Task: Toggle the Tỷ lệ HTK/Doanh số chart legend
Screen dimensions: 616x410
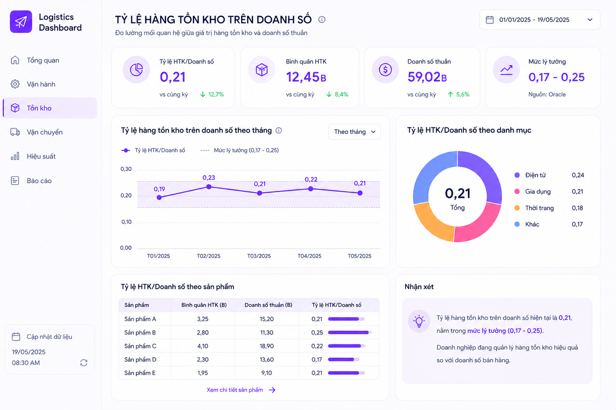Action: tap(153, 150)
